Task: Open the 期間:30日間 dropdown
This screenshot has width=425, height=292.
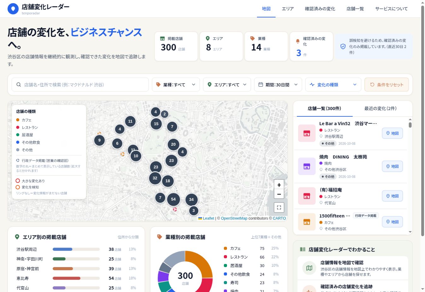Action: point(278,85)
